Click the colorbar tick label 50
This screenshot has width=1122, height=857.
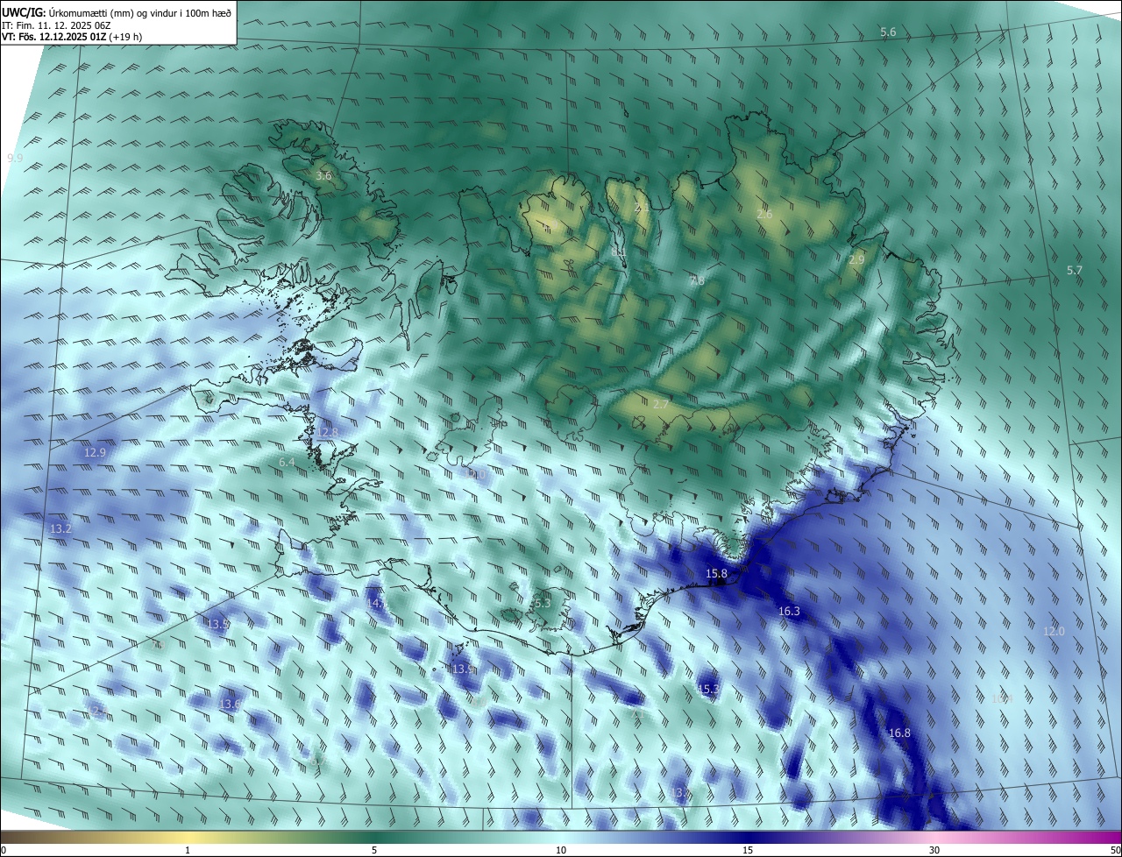1115,851
